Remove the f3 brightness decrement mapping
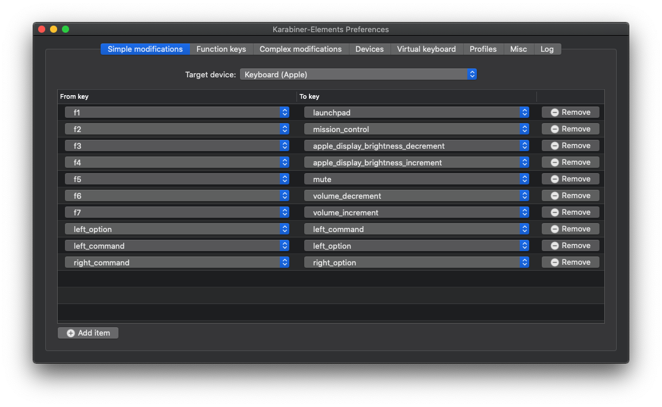This screenshot has width=662, height=407. click(x=570, y=146)
